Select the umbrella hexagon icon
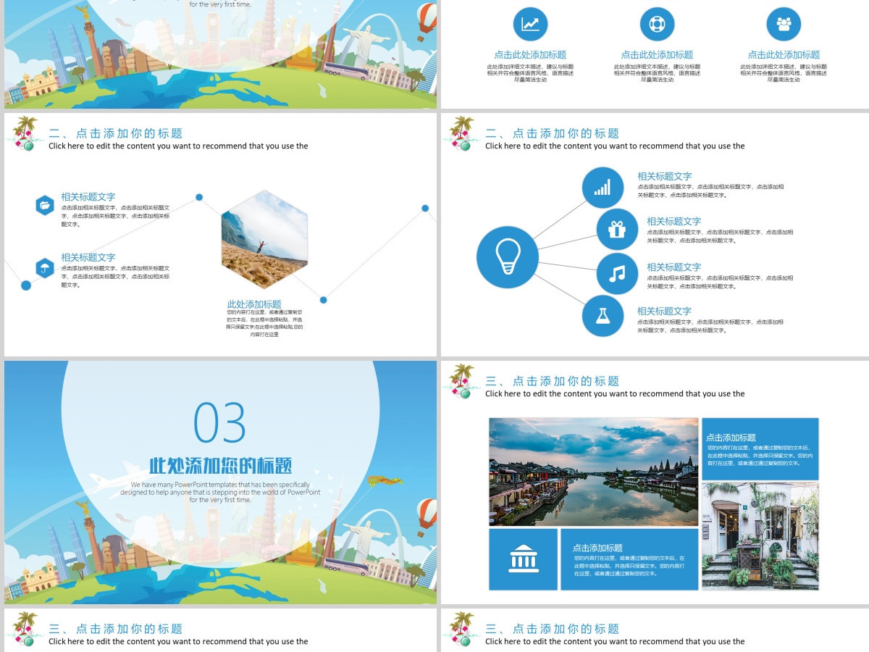 click(x=45, y=268)
